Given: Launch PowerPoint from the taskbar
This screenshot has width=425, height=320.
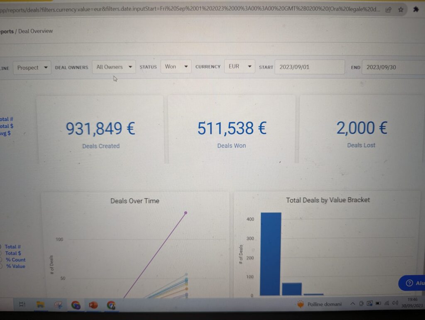Looking at the screenshot, I should point(93,305).
